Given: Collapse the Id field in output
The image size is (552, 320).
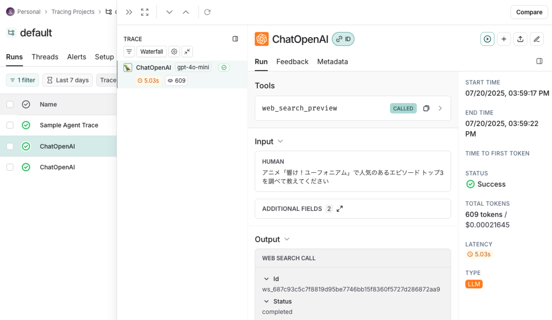Looking at the screenshot, I should pyautogui.click(x=266, y=279).
